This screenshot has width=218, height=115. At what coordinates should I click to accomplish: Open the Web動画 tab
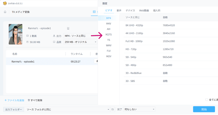point(144,10)
